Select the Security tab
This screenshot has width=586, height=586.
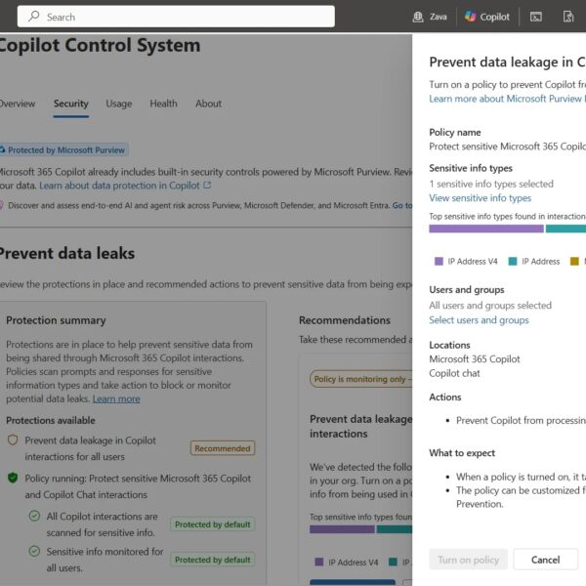pos(71,104)
